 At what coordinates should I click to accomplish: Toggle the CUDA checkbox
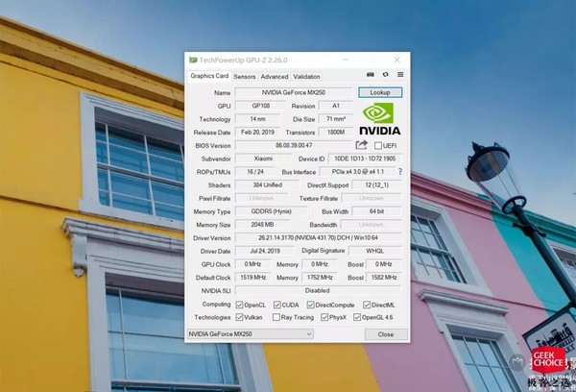point(277,305)
